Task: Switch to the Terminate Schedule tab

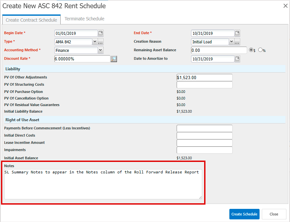Action: coord(84,19)
